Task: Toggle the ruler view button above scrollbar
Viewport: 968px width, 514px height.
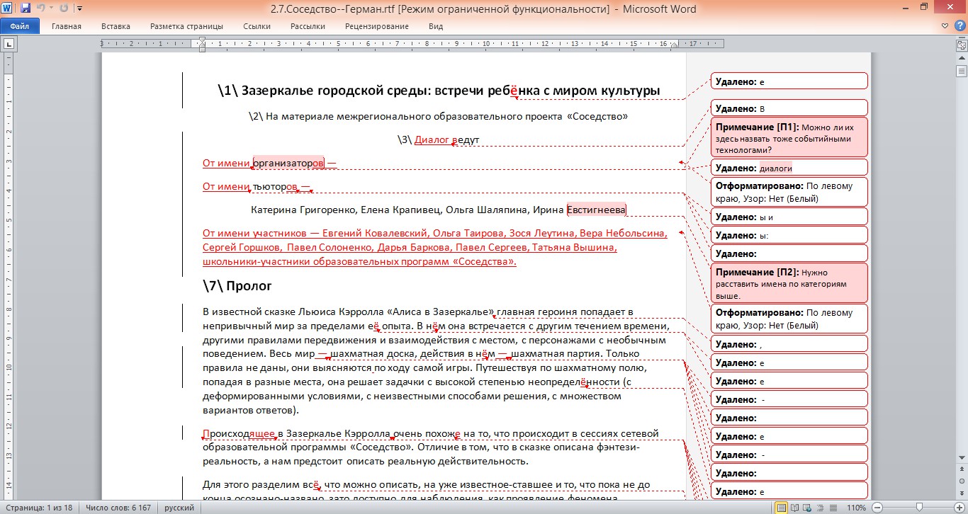Action: pyautogui.click(x=962, y=44)
